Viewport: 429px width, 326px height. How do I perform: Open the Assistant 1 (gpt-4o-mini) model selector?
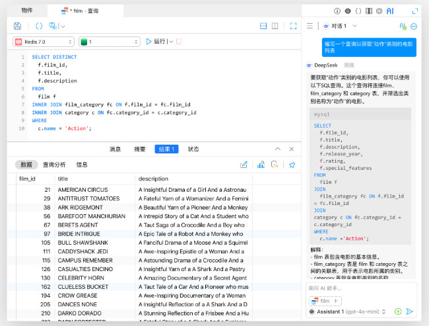(347, 311)
